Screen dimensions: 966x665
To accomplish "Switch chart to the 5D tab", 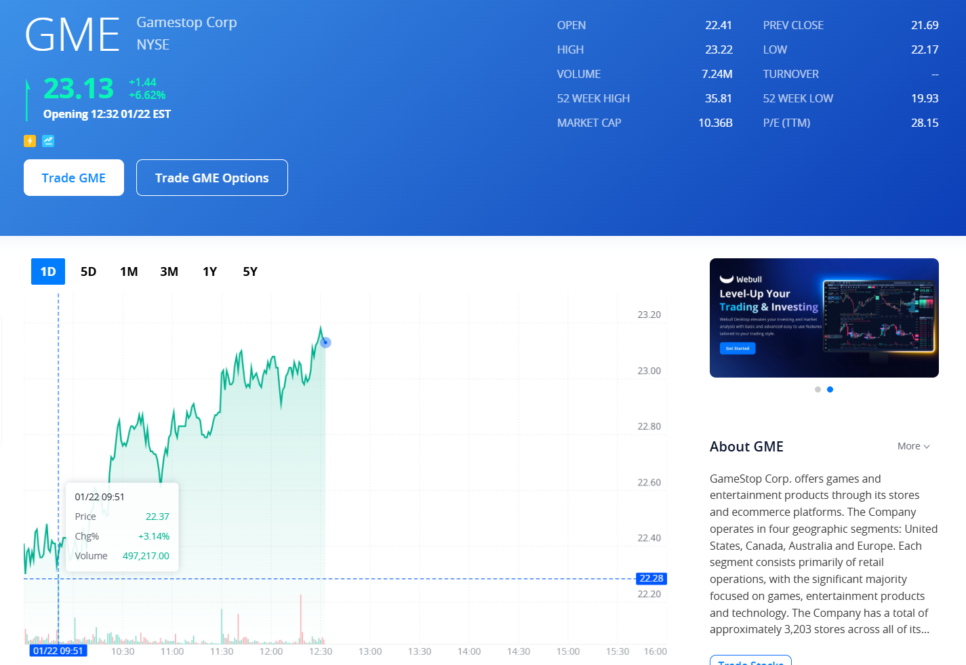I will coord(89,272).
